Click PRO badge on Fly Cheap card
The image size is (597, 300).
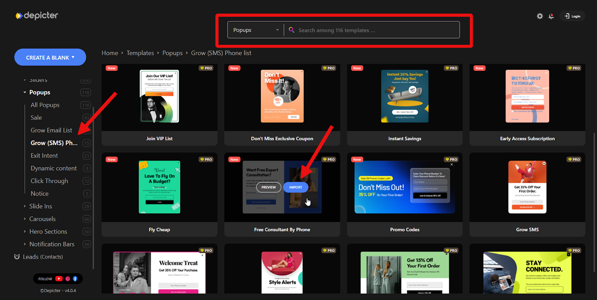tap(206, 159)
